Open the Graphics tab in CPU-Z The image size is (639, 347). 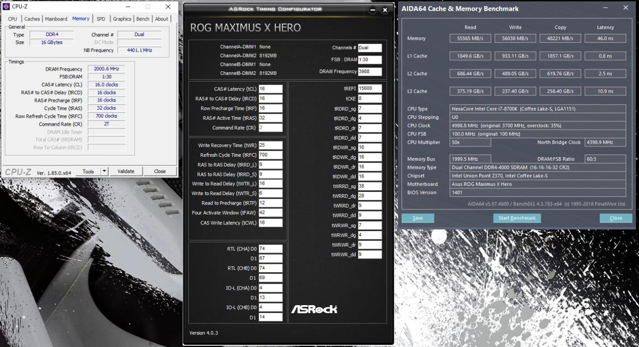click(122, 19)
